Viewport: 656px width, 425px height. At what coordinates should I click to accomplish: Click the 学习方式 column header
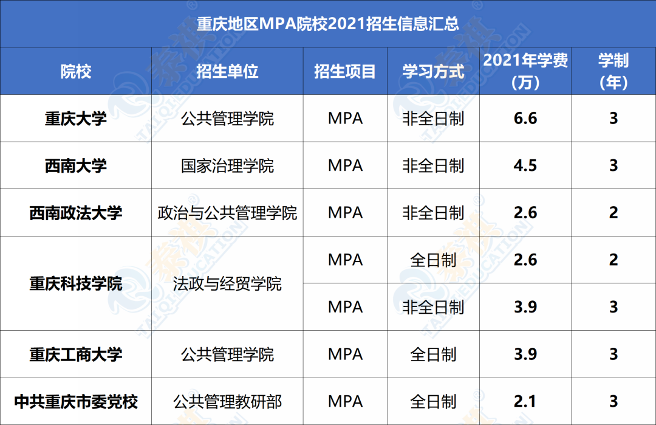(433, 72)
